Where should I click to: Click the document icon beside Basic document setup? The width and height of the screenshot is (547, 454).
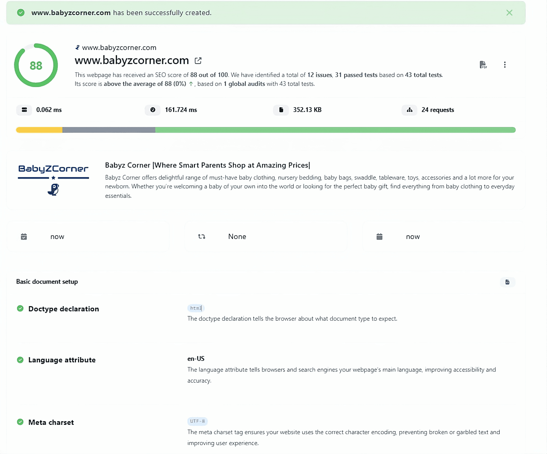[x=507, y=282]
